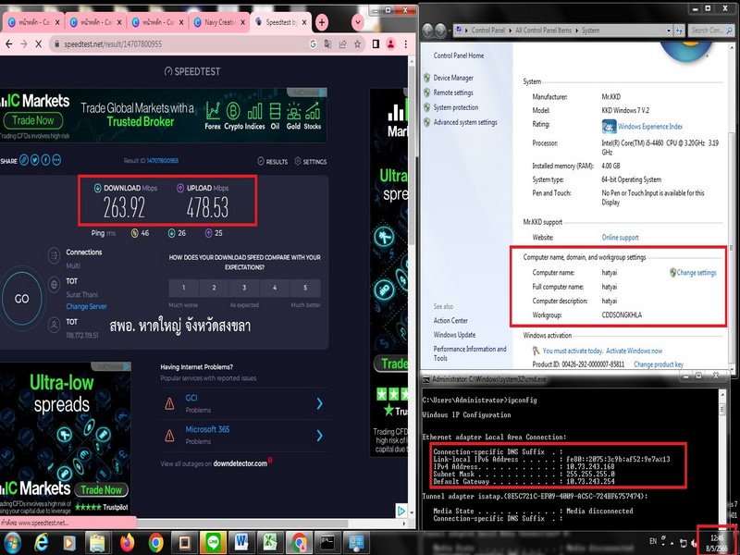Switch to the Navy Creative tab
The width and height of the screenshot is (740, 555).
click(x=219, y=22)
